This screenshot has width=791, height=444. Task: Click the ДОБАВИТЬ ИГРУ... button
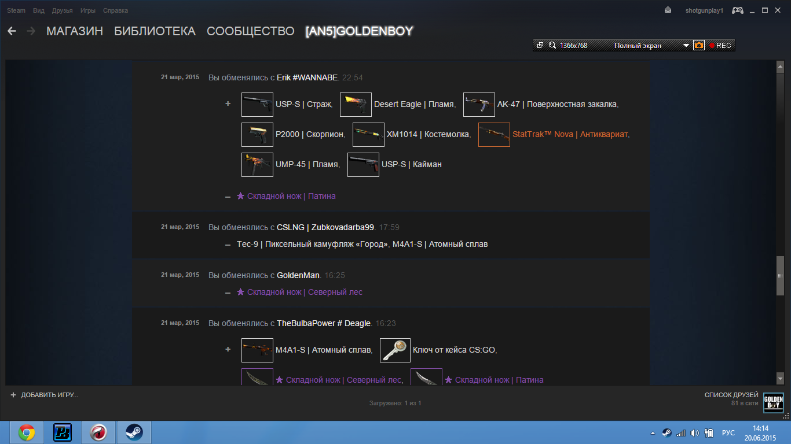tap(44, 395)
